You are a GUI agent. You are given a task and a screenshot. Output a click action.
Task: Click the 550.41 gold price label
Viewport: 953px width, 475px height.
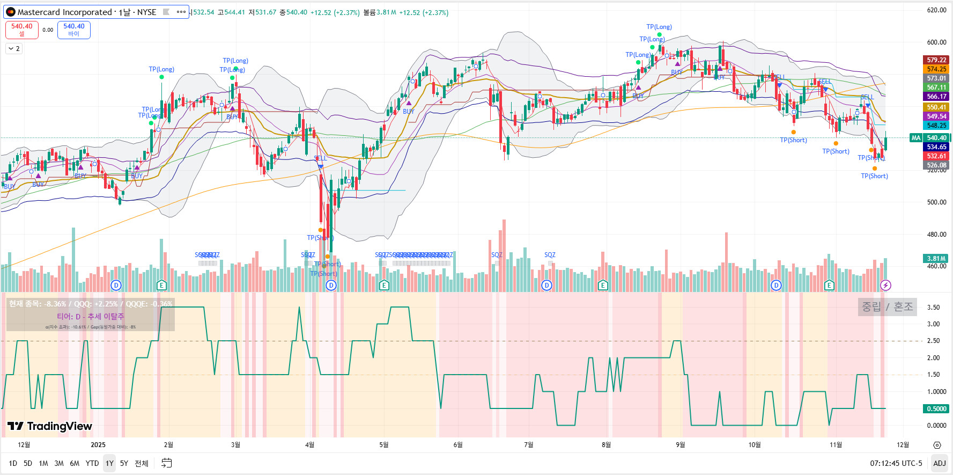pyautogui.click(x=936, y=107)
